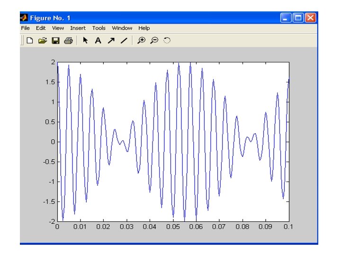This screenshot has height=256, width=341.
Task: Activate the Zoom In magnifier
Action: coord(141,40)
